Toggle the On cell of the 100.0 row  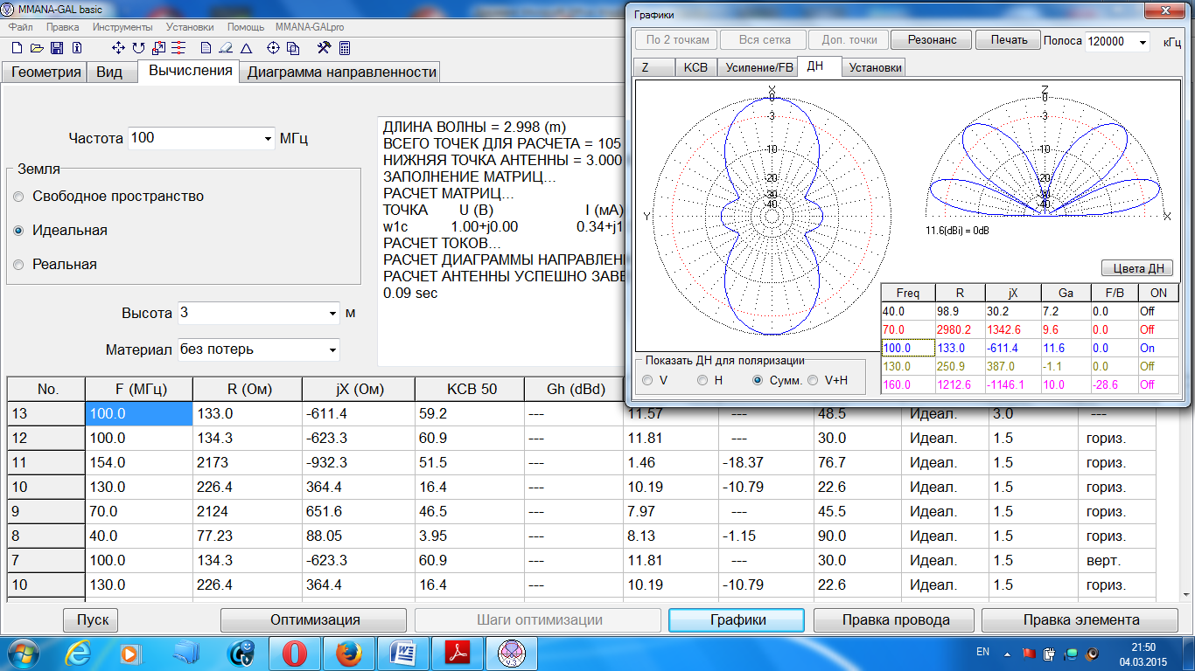tap(1157, 348)
